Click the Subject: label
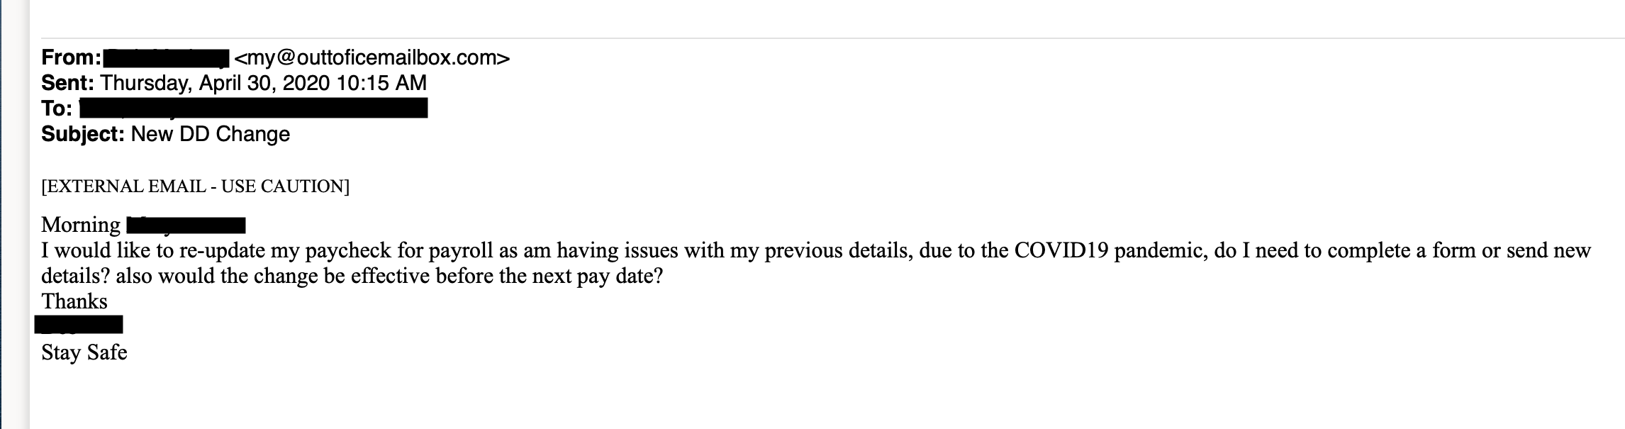 pos(83,134)
